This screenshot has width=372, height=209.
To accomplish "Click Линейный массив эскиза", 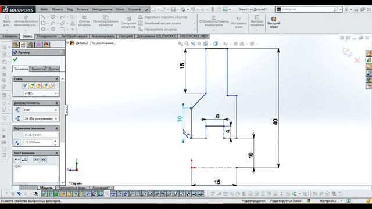I will tap(160, 23).
